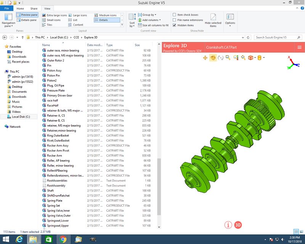Click the yellow cylinder render mode icon

(259, 58)
